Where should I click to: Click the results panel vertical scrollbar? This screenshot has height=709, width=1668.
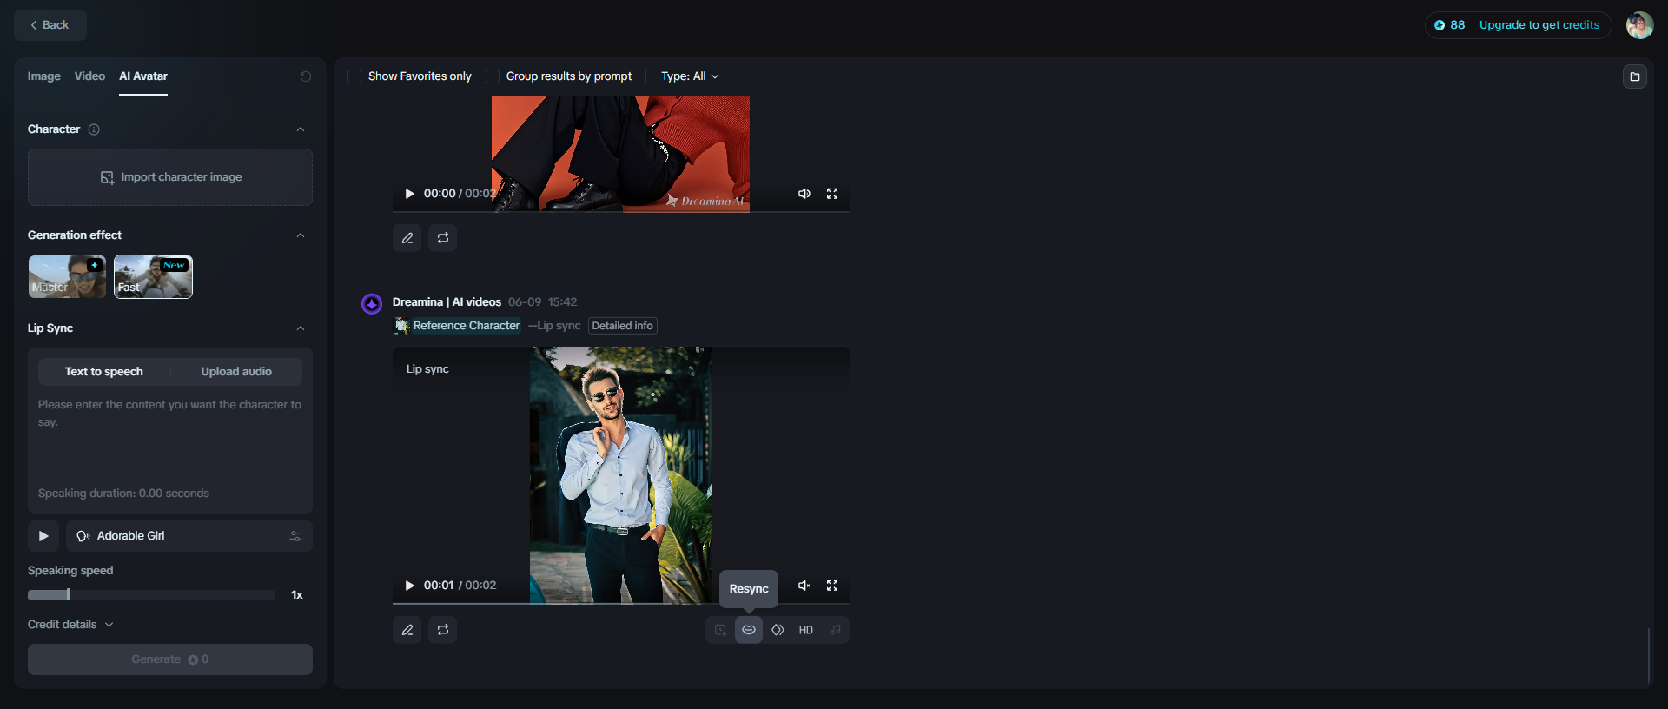click(1648, 656)
